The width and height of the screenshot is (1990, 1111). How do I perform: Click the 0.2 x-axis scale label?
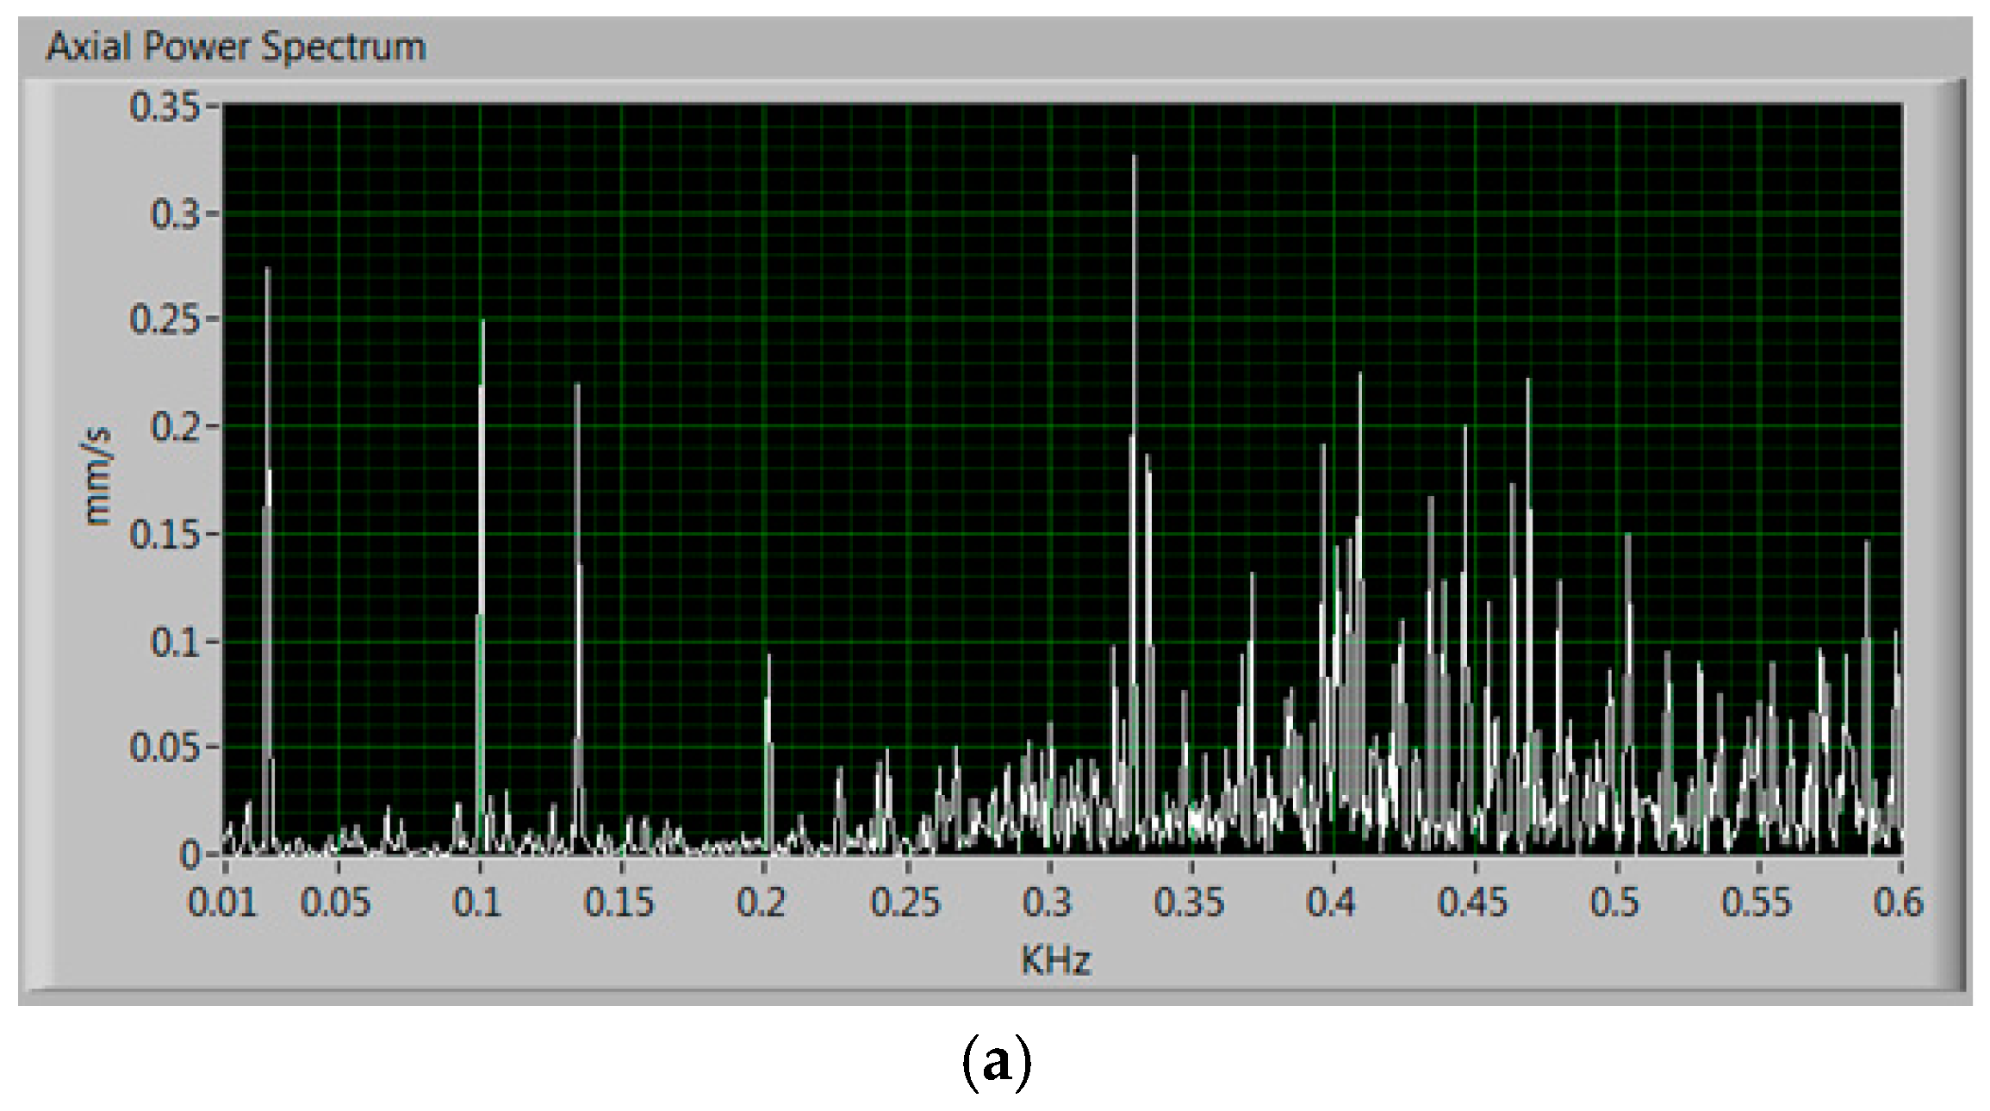click(x=762, y=903)
